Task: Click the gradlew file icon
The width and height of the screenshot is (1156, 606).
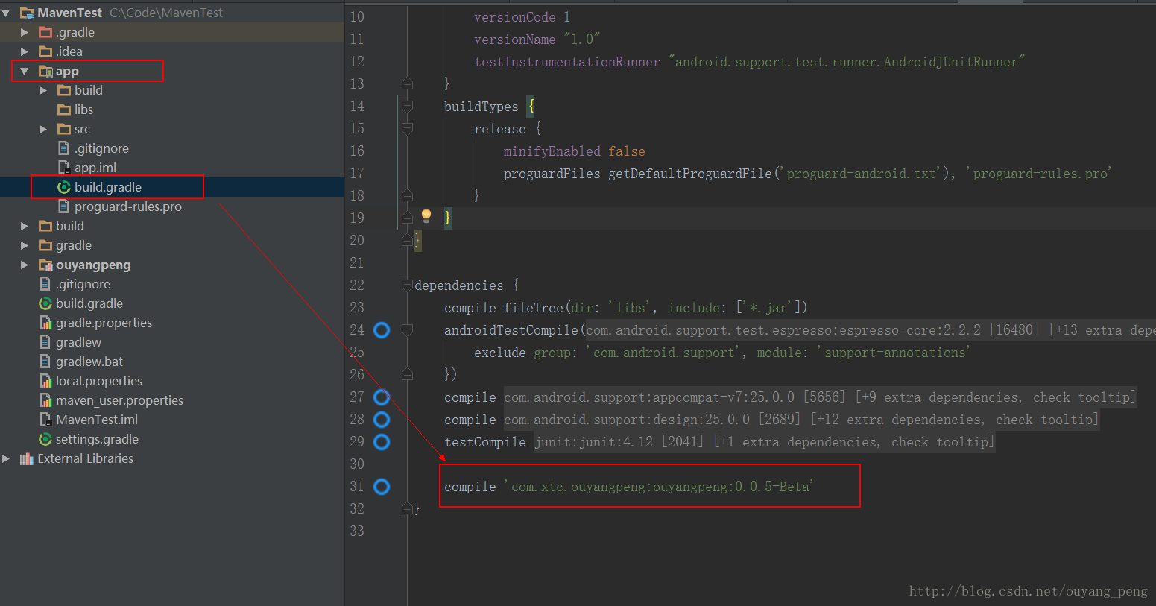Action: (45, 342)
